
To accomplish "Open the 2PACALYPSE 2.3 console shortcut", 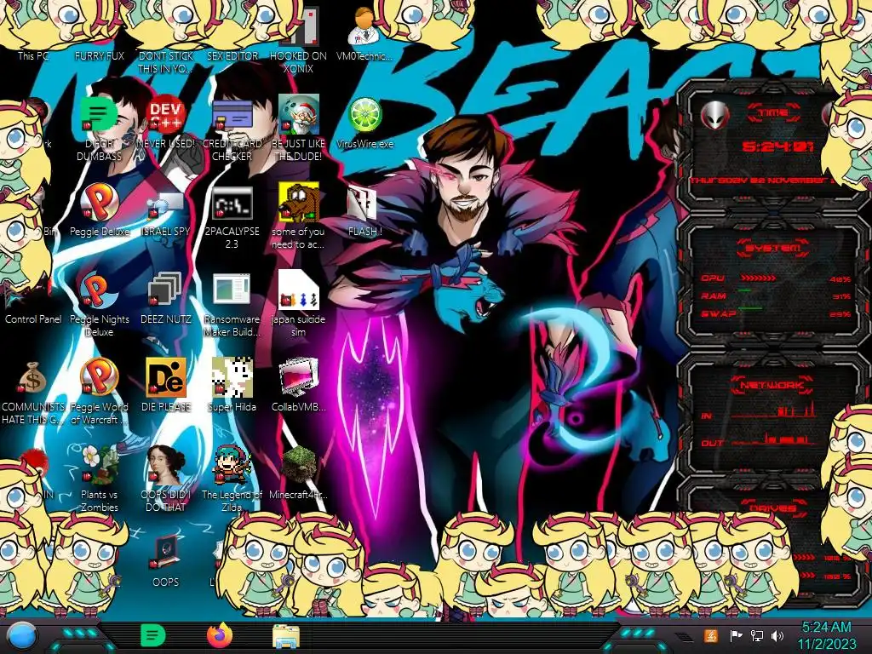I will point(232,217).
